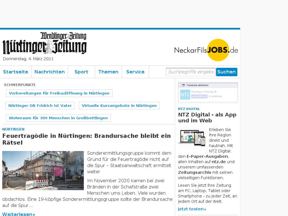Click the arrow after Weiterlesen

(x=34, y=215)
